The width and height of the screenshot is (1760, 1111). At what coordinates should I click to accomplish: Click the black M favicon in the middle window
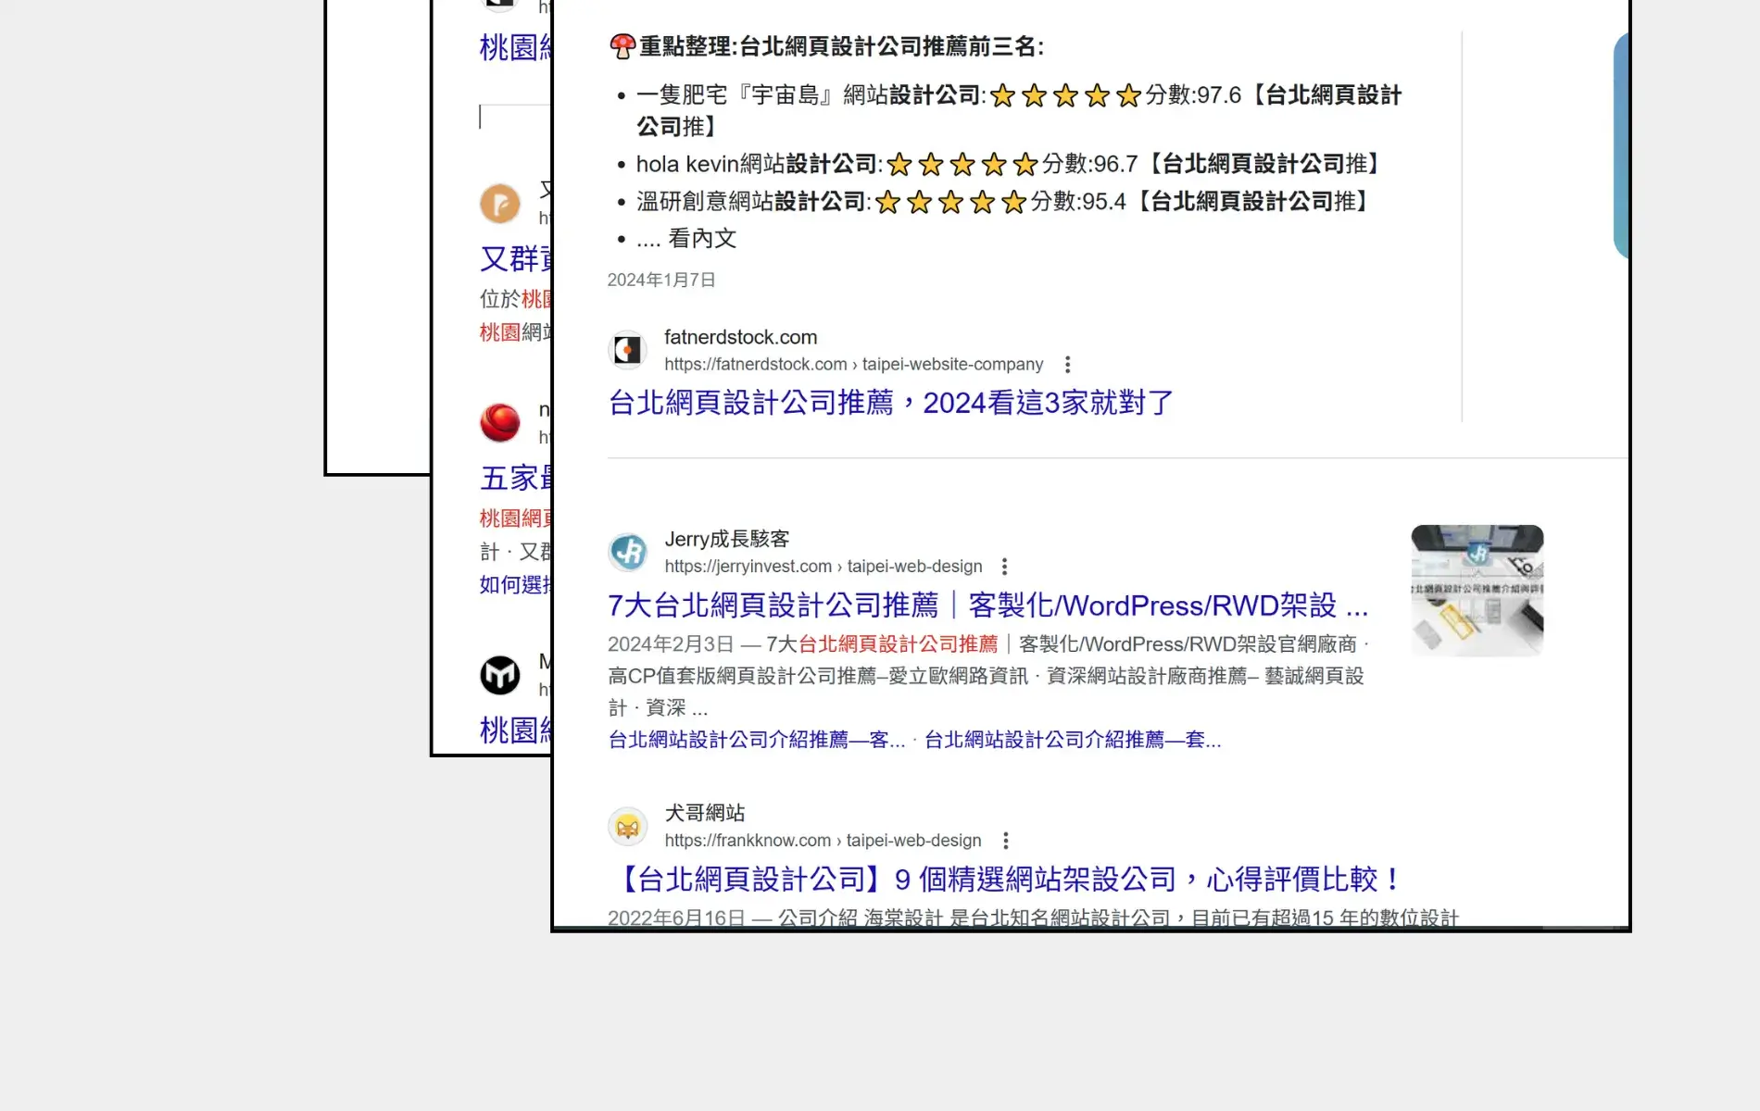pyautogui.click(x=500, y=675)
